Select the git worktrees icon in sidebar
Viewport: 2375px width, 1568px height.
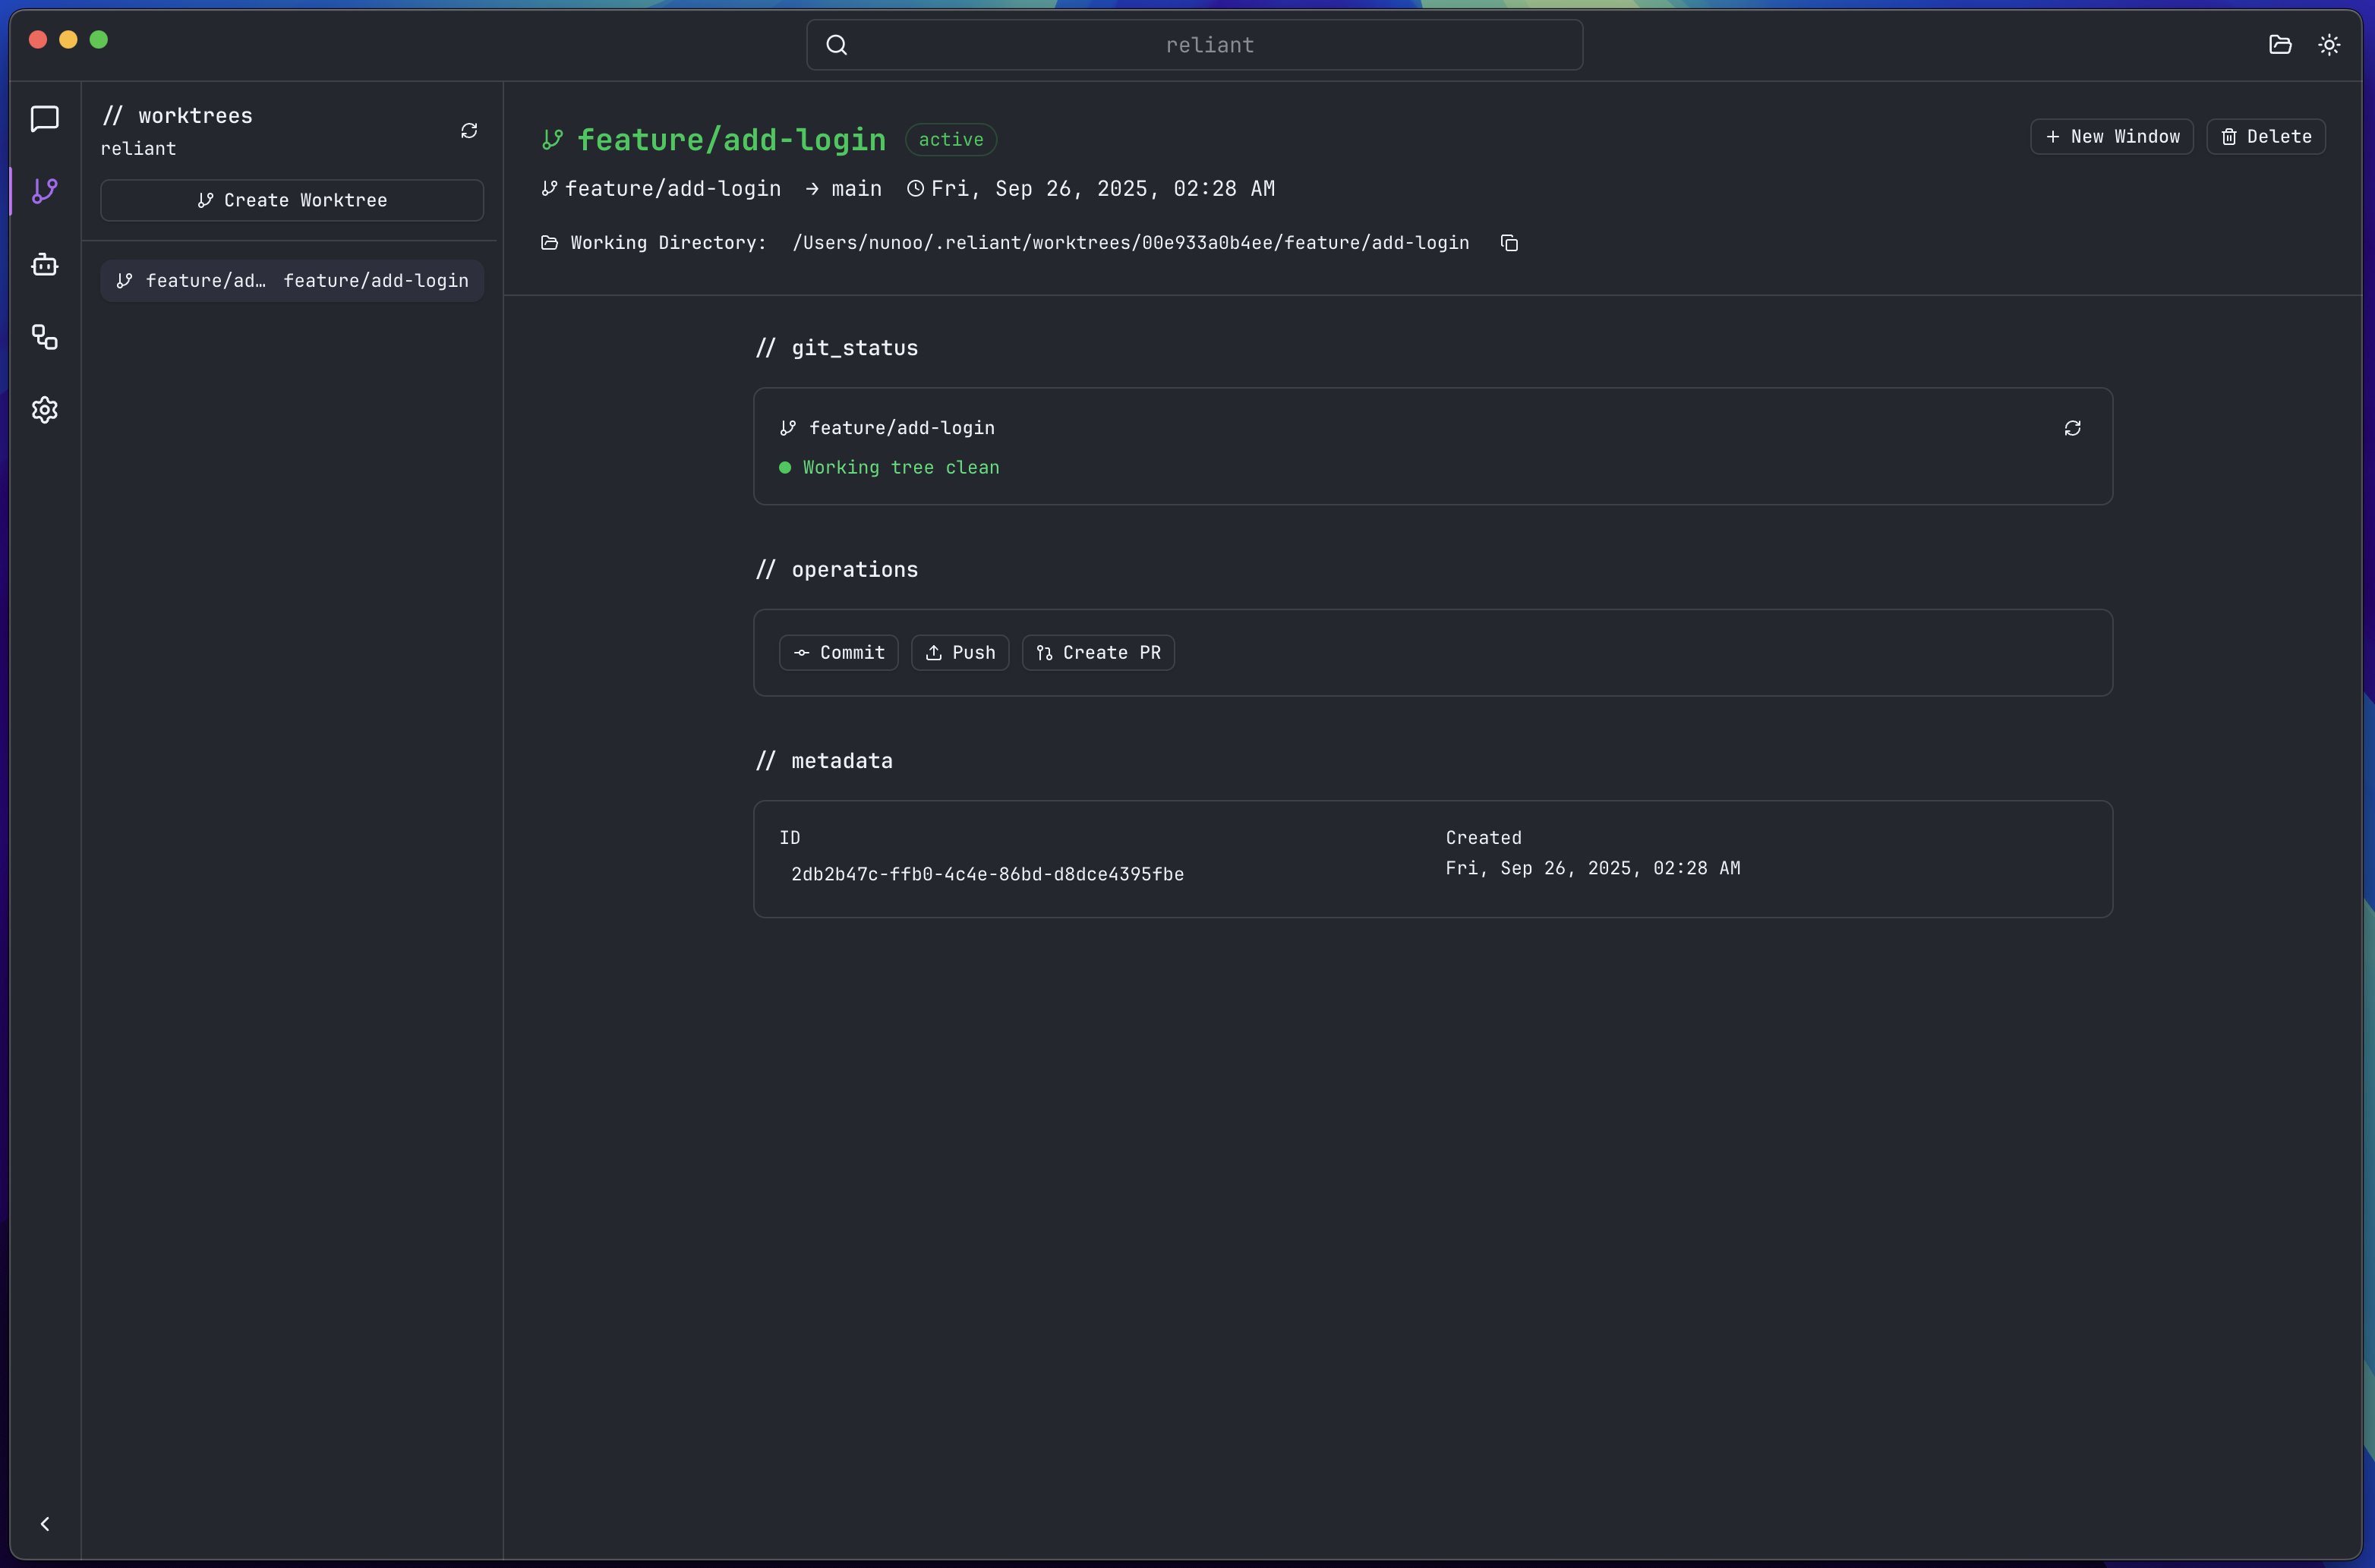(x=44, y=191)
